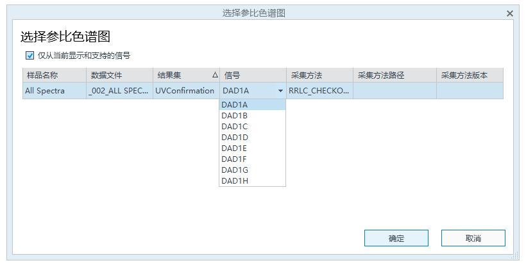Image resolution: width=526 pixels, height=263 pixels.
Task: Pick DAD1F in the signal list
Action: [x=252, y=159]
